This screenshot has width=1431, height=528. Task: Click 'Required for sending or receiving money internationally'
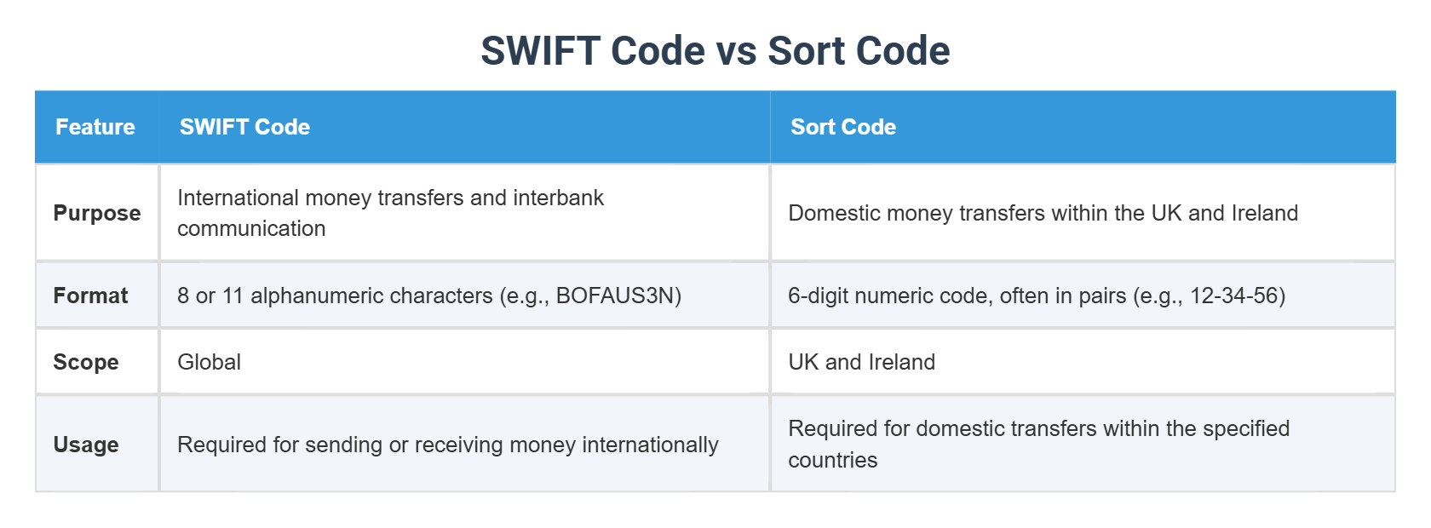pos(448,445)
